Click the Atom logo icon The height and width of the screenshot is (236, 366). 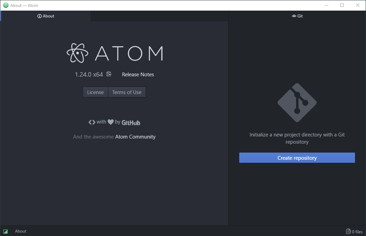tap(77, 53)
